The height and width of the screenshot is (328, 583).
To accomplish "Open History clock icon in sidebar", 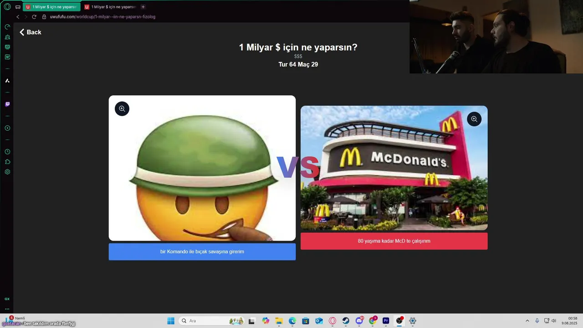I will 7,152.
